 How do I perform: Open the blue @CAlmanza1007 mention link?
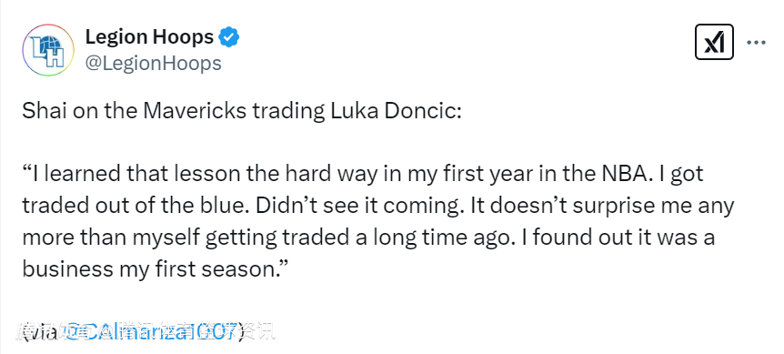click(150, 330)
